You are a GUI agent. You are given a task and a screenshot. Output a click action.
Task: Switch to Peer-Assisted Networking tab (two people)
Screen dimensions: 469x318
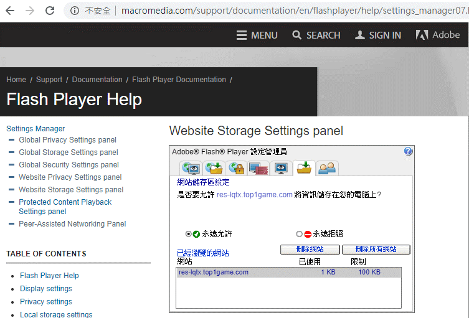(x=327, y=168)
